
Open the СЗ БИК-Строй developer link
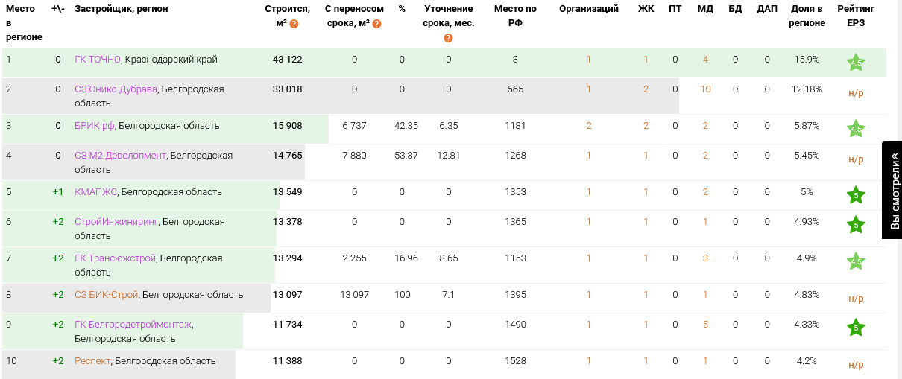[x=107, y=295]
